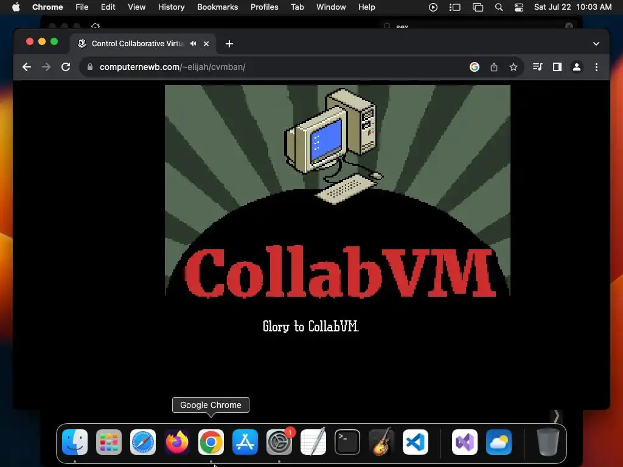
Task: Launch Firefox from the dock
Action: pyautogui.click(x=177, y=442)
